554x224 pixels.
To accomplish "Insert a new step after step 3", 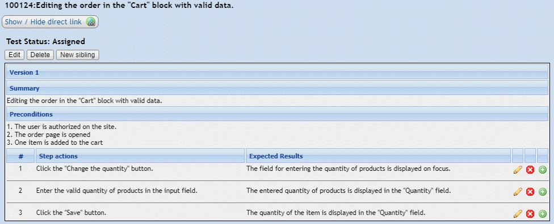I will [542, 213].
